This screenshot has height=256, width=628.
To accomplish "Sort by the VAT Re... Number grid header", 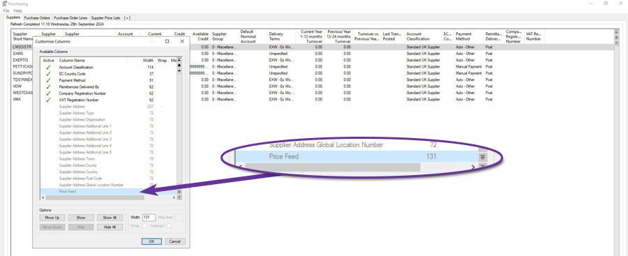I will [x=534, y=36].
